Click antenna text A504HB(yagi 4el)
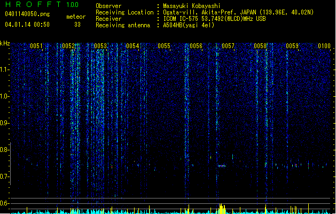 point(189,25)
